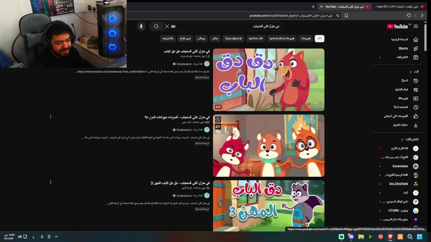Open File Explorer from taskbar

pos(361,237)
